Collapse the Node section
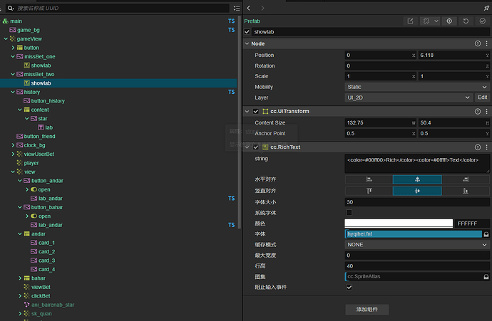The height and width of the screenshot is (321, 492). coord(247,43)
